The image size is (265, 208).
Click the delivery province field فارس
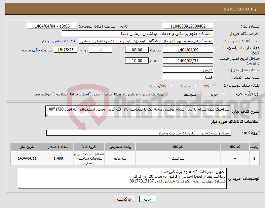(x=188, y=70)
